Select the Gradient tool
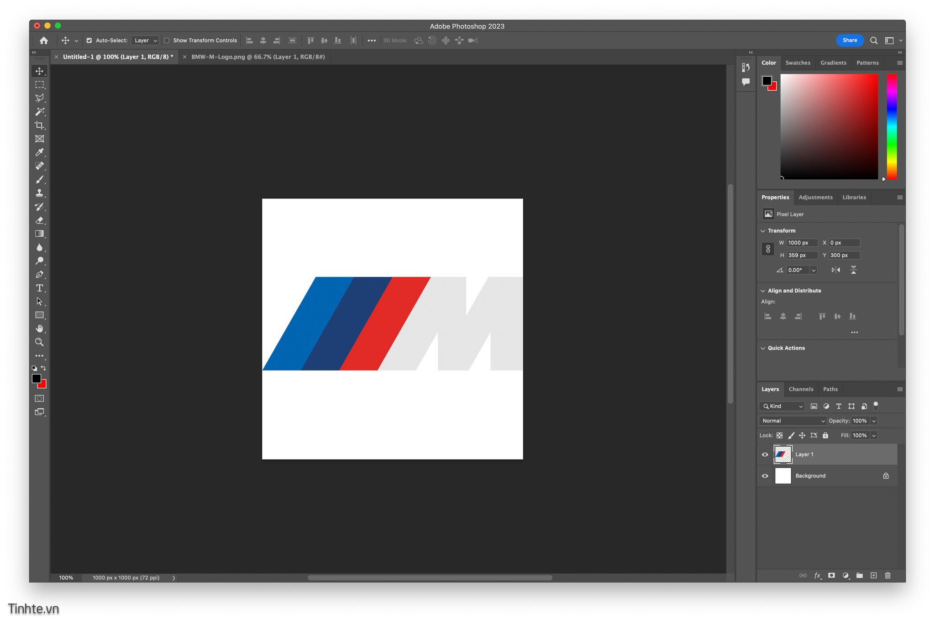Screen dimensions: 935x621 [x=40, y=234]
